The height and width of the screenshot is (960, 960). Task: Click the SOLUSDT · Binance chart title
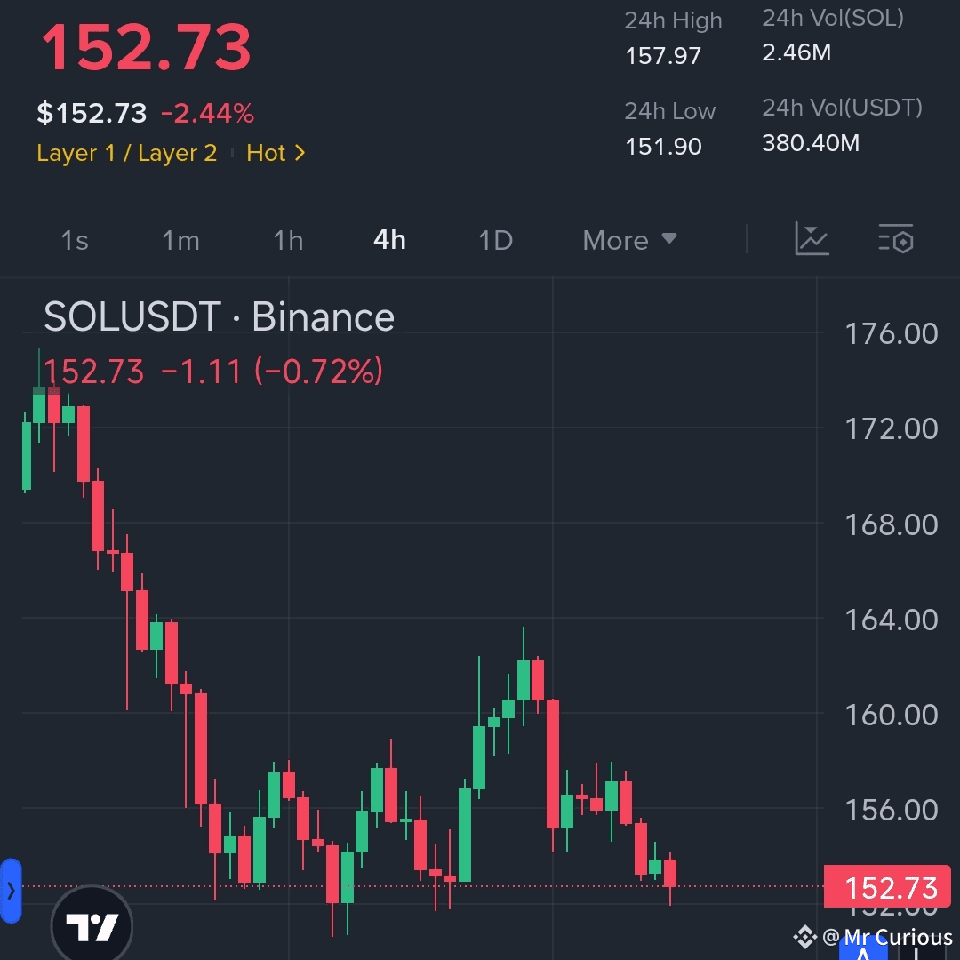point(220,317)
